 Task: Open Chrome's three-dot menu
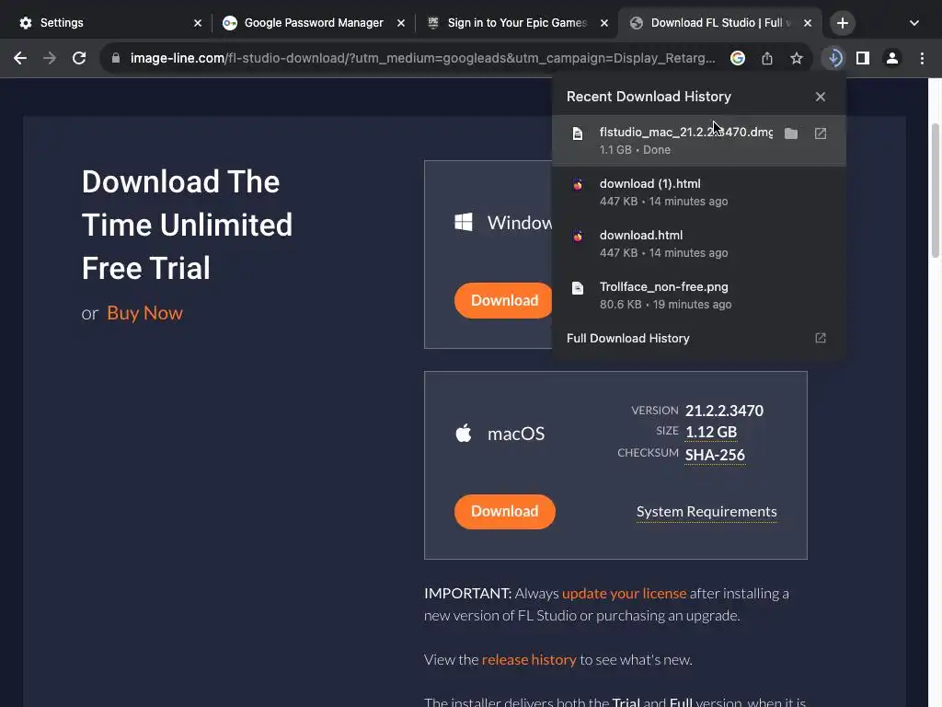coord(922,58)
